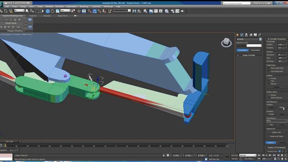Enable the Lock Initial State checkbox
Viewport: 288px width, 162px height.
(x=269, y=71)
